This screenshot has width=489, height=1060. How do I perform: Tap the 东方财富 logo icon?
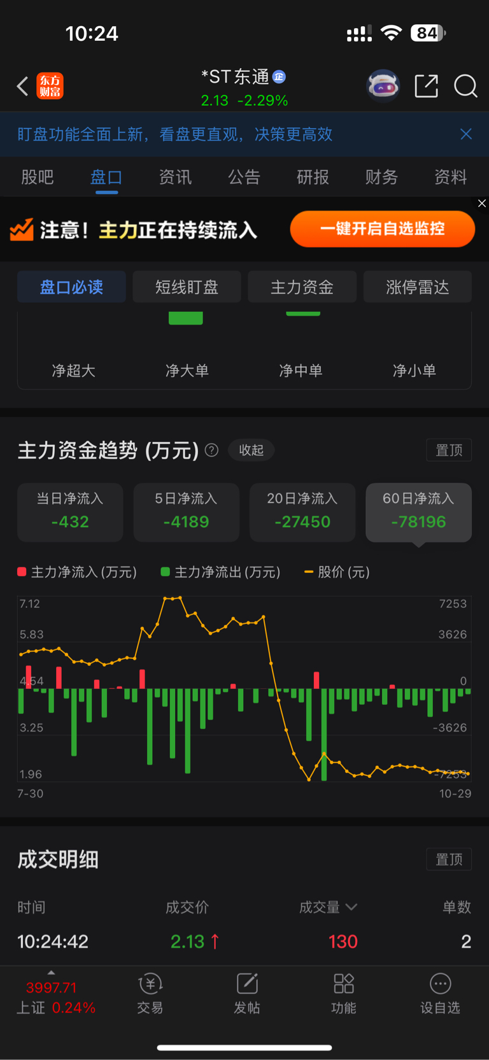[50, 86]
